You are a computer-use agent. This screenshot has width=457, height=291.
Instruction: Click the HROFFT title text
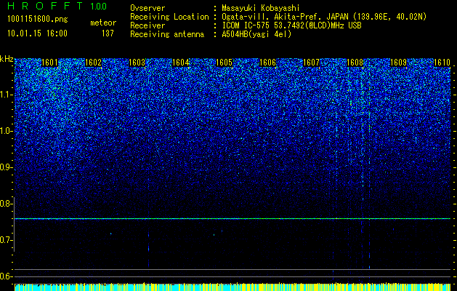45,6
